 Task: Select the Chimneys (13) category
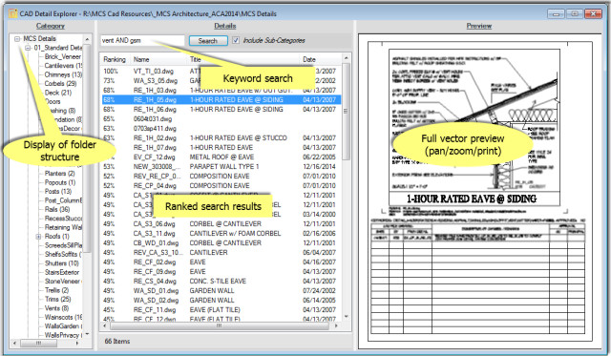coord(63,74)
